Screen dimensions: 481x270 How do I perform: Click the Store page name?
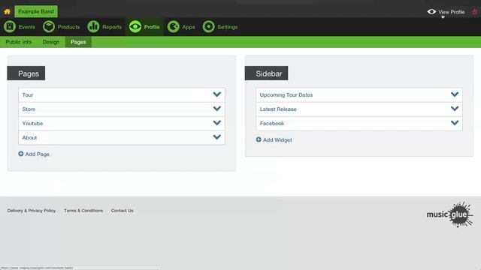[29, 109]
